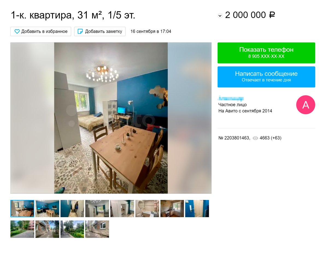Click the heart icon for favorites
Viewport: 328px width, 253px height.
[x=17, y=31]
